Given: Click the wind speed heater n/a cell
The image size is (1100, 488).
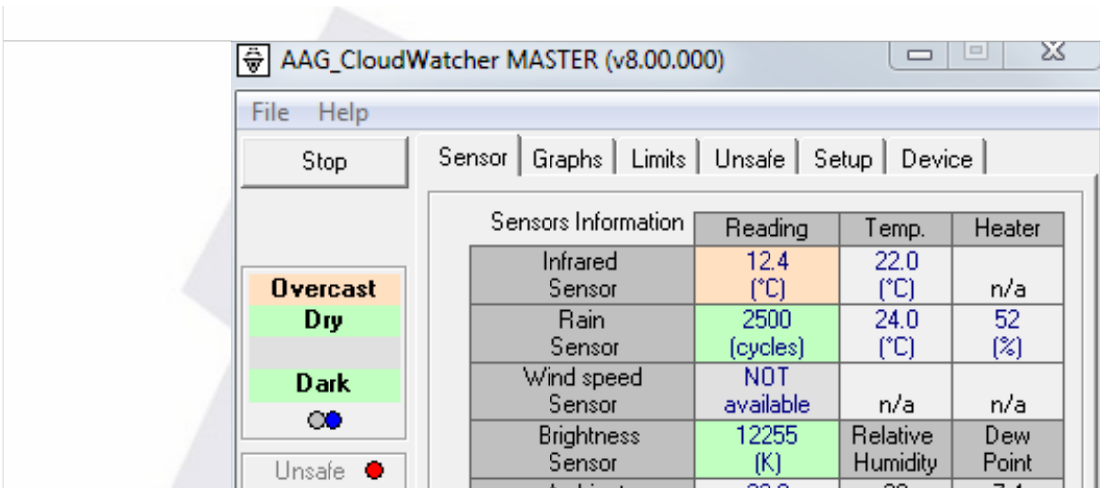Looking at the screenshot, I should [1007, 391].
